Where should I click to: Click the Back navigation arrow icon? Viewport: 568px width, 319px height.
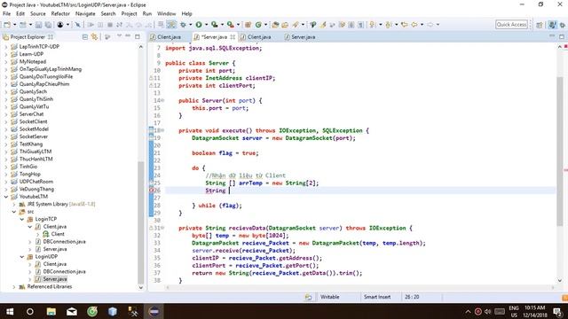[414, 25]
